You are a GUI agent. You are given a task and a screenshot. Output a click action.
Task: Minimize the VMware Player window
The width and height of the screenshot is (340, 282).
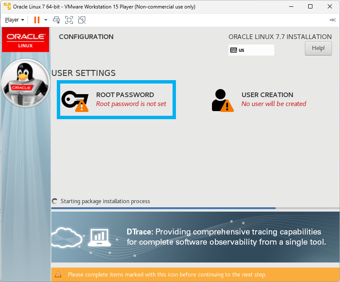click(291, 6)
